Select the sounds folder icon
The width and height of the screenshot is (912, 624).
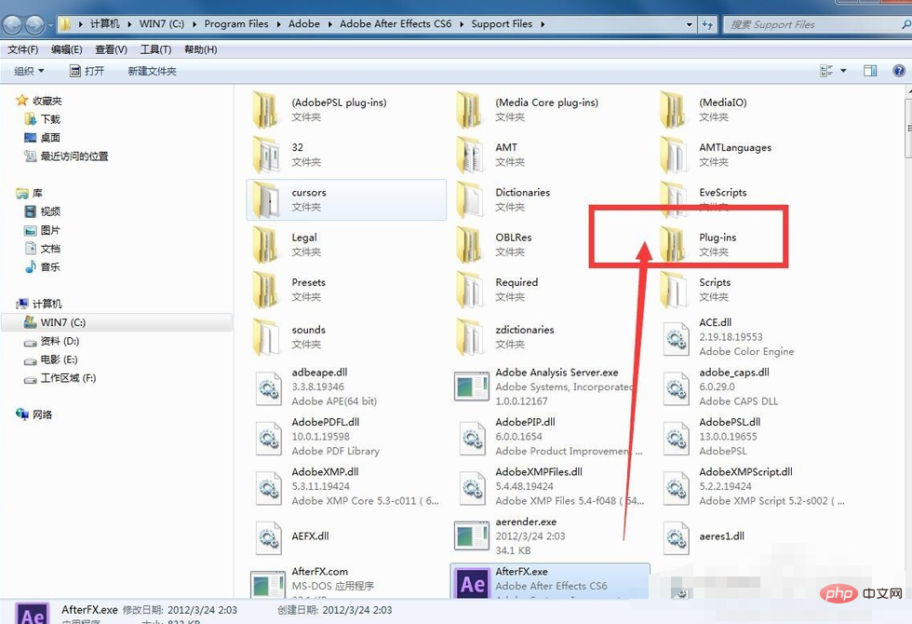(265, 336)
